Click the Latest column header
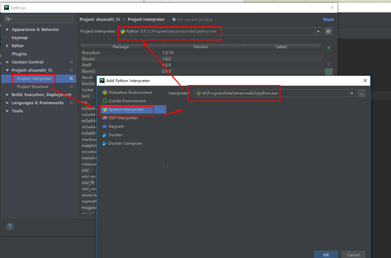Viewport: 391px width, 258px height. tap(281, 47)
